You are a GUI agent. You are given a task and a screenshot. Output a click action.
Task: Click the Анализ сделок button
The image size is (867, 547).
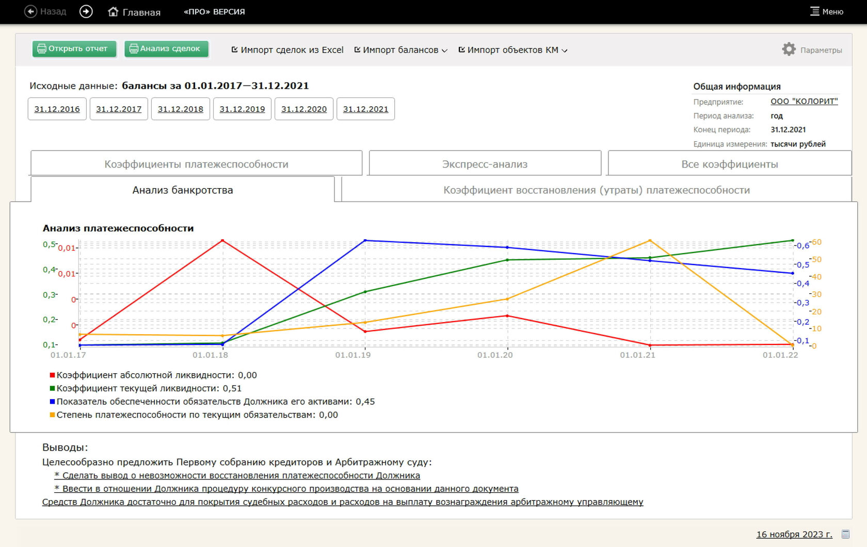click(166, 49)
